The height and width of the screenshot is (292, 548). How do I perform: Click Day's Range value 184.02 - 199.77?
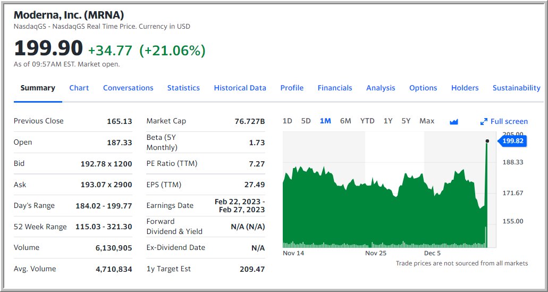[104, 206]
